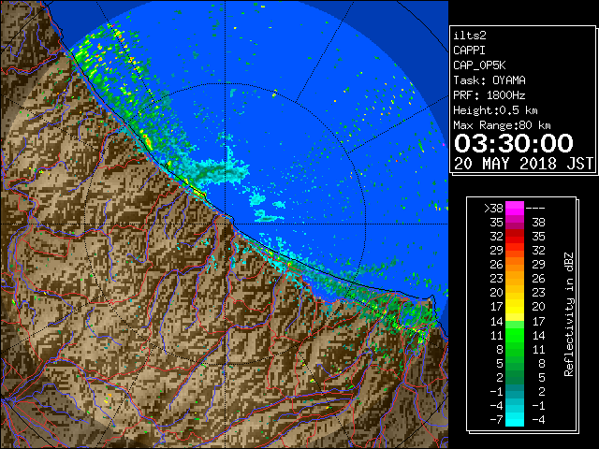Click the green 8 dBZ legend swatch
The width and height of the screenshot is (599, 449).
point(515,349)
